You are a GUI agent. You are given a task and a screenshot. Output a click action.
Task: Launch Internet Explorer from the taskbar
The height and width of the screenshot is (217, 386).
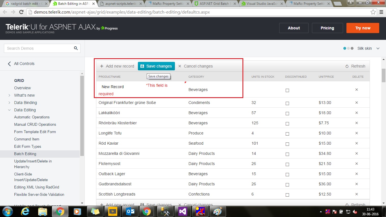(x=25, y=211)
